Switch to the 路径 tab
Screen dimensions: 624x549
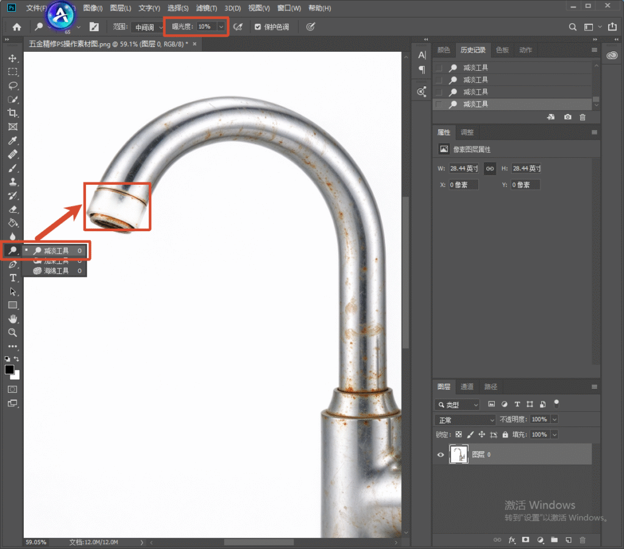click(x=491, y=387)
